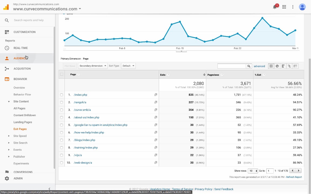Switch to Performance bar view

pos(283,66)
